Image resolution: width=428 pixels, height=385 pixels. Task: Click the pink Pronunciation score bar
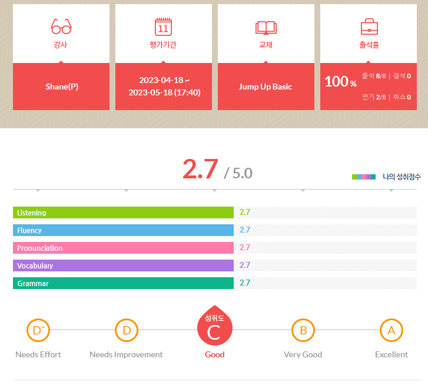tap(123, 248)
